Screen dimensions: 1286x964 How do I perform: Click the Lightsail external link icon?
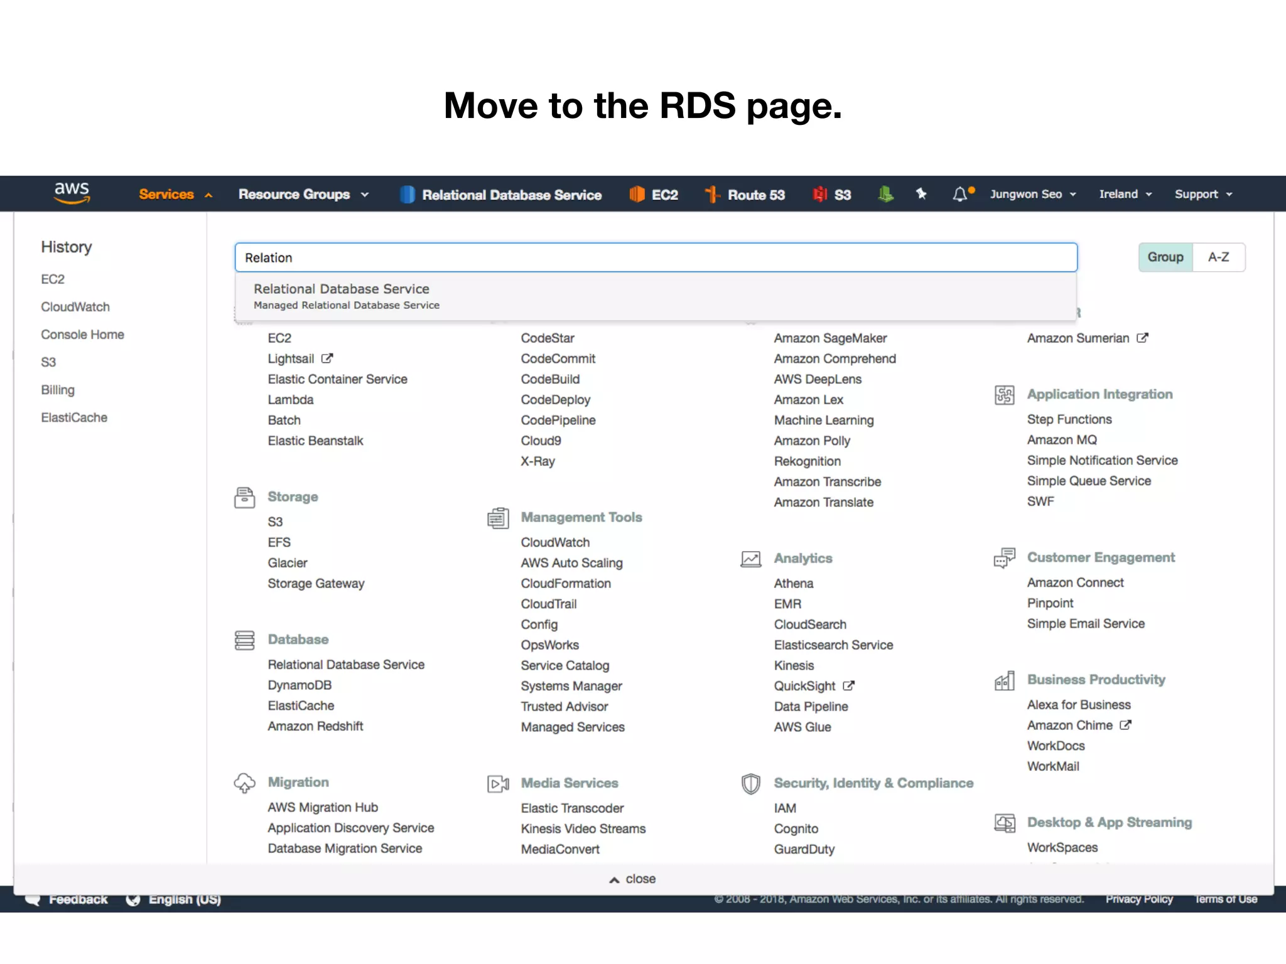[x=327, y=358]
